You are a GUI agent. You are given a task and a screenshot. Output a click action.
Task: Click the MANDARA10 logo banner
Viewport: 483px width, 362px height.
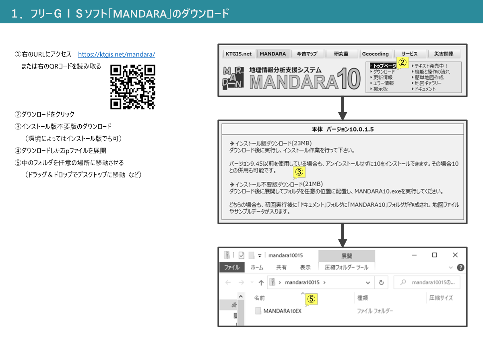click(292, 78)
